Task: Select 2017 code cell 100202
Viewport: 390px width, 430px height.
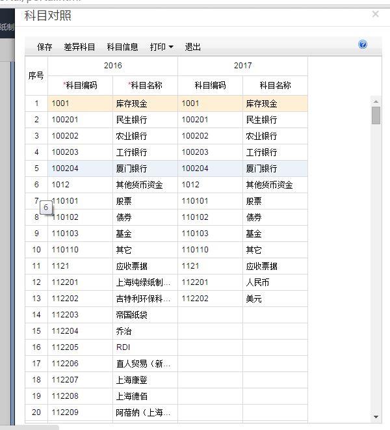Action: point(210,136)
